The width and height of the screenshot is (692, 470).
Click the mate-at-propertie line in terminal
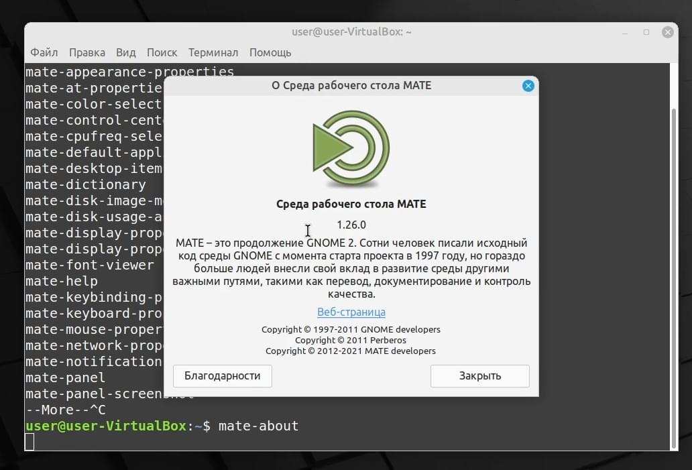94,89
